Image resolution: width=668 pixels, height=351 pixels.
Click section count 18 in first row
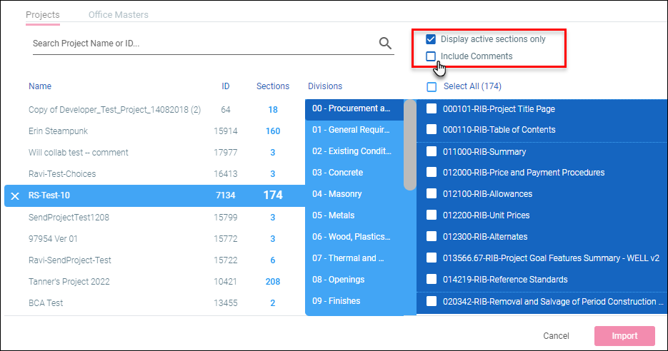pos(273,110)
